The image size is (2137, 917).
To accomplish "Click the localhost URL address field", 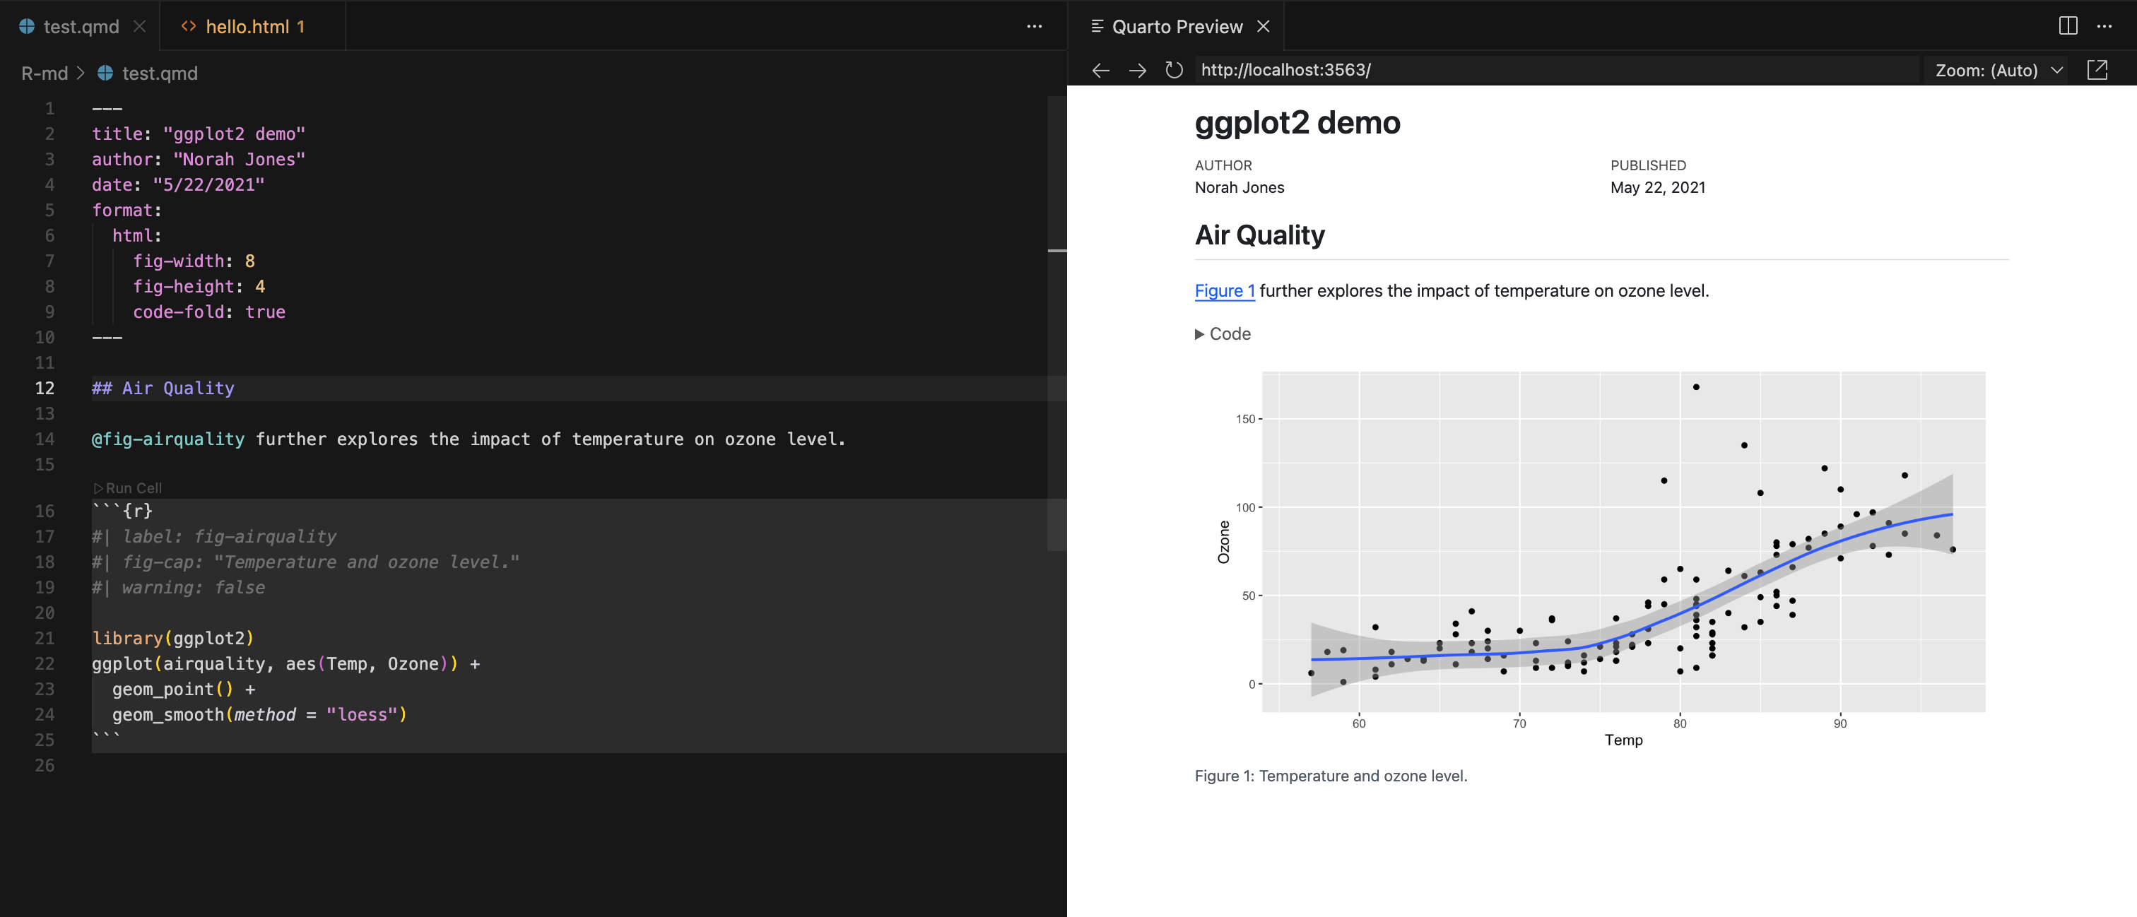I will tap(1285, 71).
